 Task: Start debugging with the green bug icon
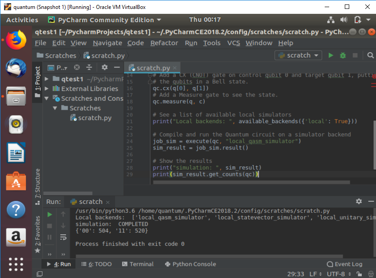tap(343, 55)
